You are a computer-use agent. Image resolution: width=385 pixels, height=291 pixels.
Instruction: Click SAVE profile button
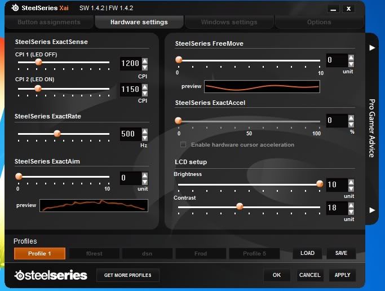pos(341,253)
